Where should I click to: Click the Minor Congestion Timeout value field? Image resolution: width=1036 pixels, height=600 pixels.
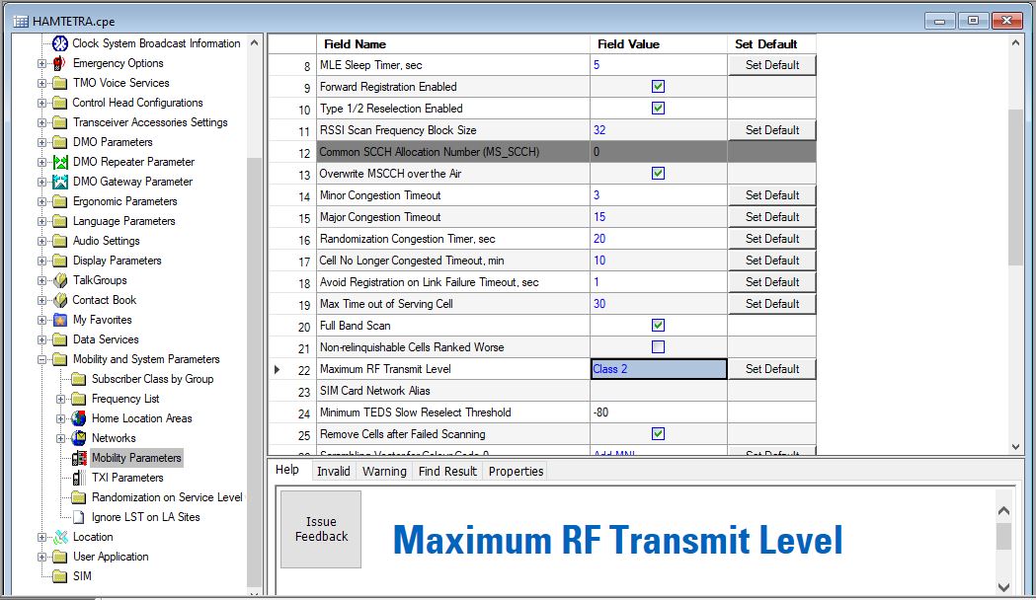(x=658, y=195)
